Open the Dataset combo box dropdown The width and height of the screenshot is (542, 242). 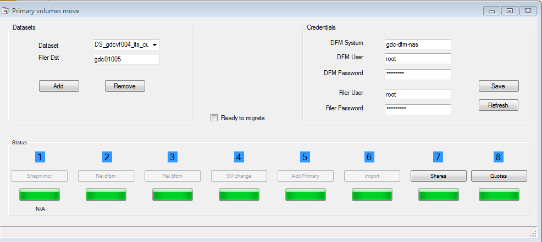[154, 45]
